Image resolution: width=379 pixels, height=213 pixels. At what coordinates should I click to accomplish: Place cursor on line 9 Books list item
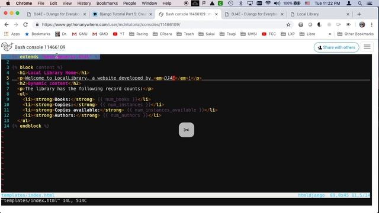86,99
